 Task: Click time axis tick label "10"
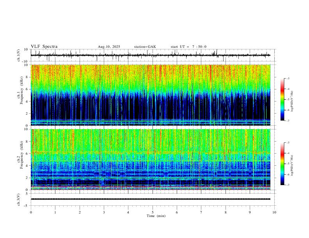click(x=274, y=212)
